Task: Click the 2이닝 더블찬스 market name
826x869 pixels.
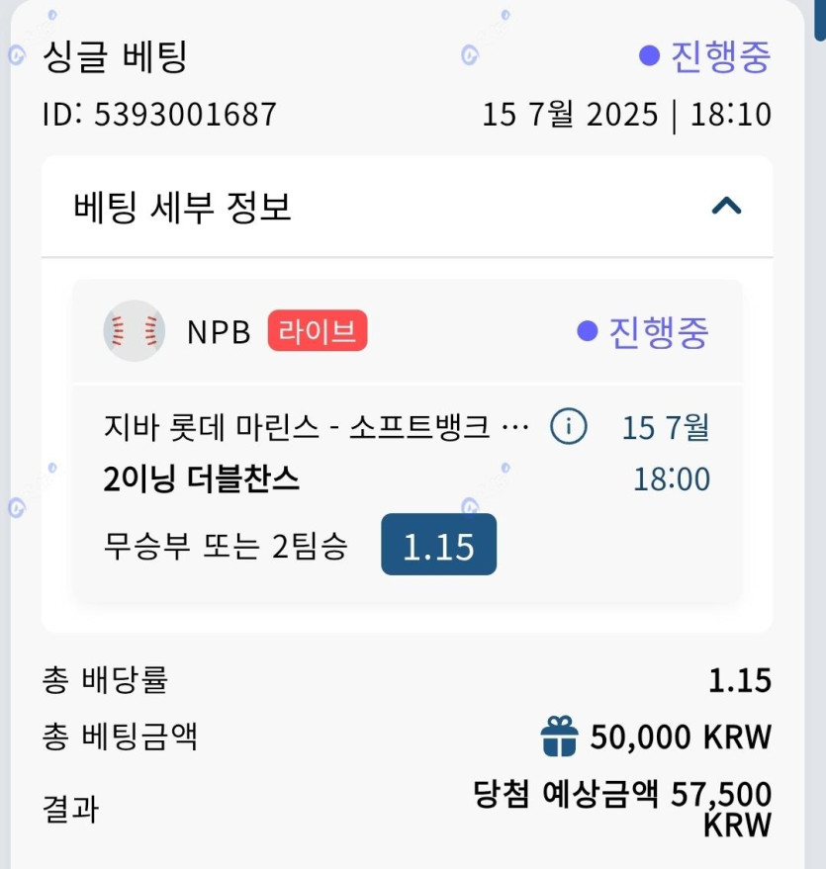Action: coord(201,479)
